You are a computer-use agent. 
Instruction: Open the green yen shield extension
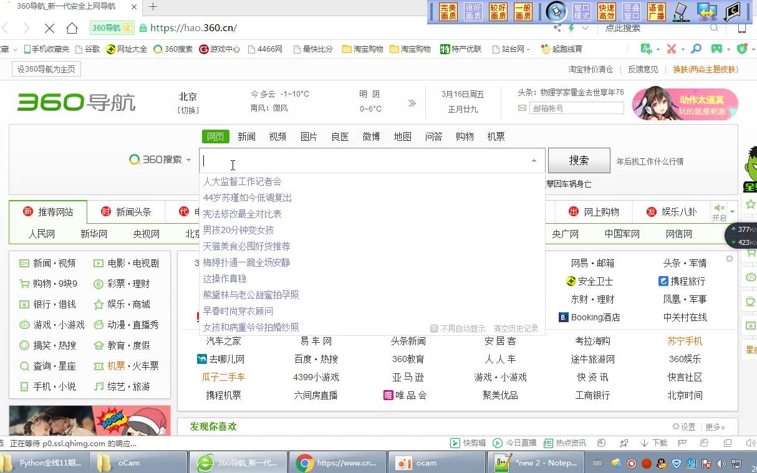[742, 49]
